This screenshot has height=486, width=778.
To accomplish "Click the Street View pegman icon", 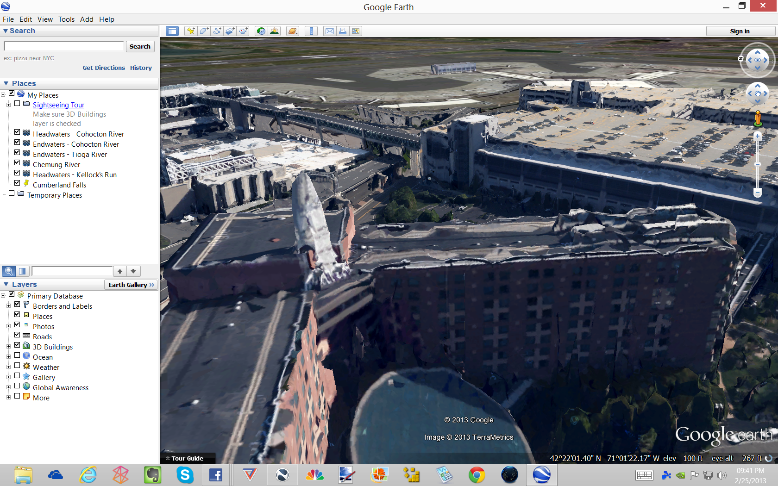I will pos(758,118).
